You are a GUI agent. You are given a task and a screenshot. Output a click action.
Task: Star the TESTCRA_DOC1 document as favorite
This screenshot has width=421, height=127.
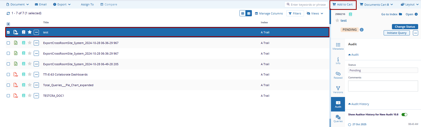pos(30,96)
